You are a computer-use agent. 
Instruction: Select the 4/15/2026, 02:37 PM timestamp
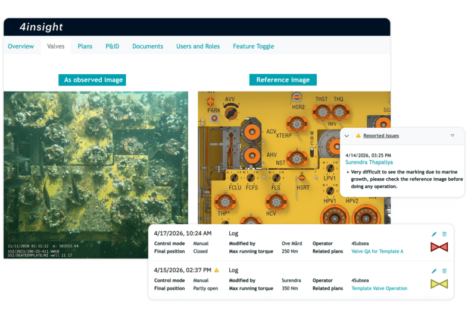tap(183, 270)
